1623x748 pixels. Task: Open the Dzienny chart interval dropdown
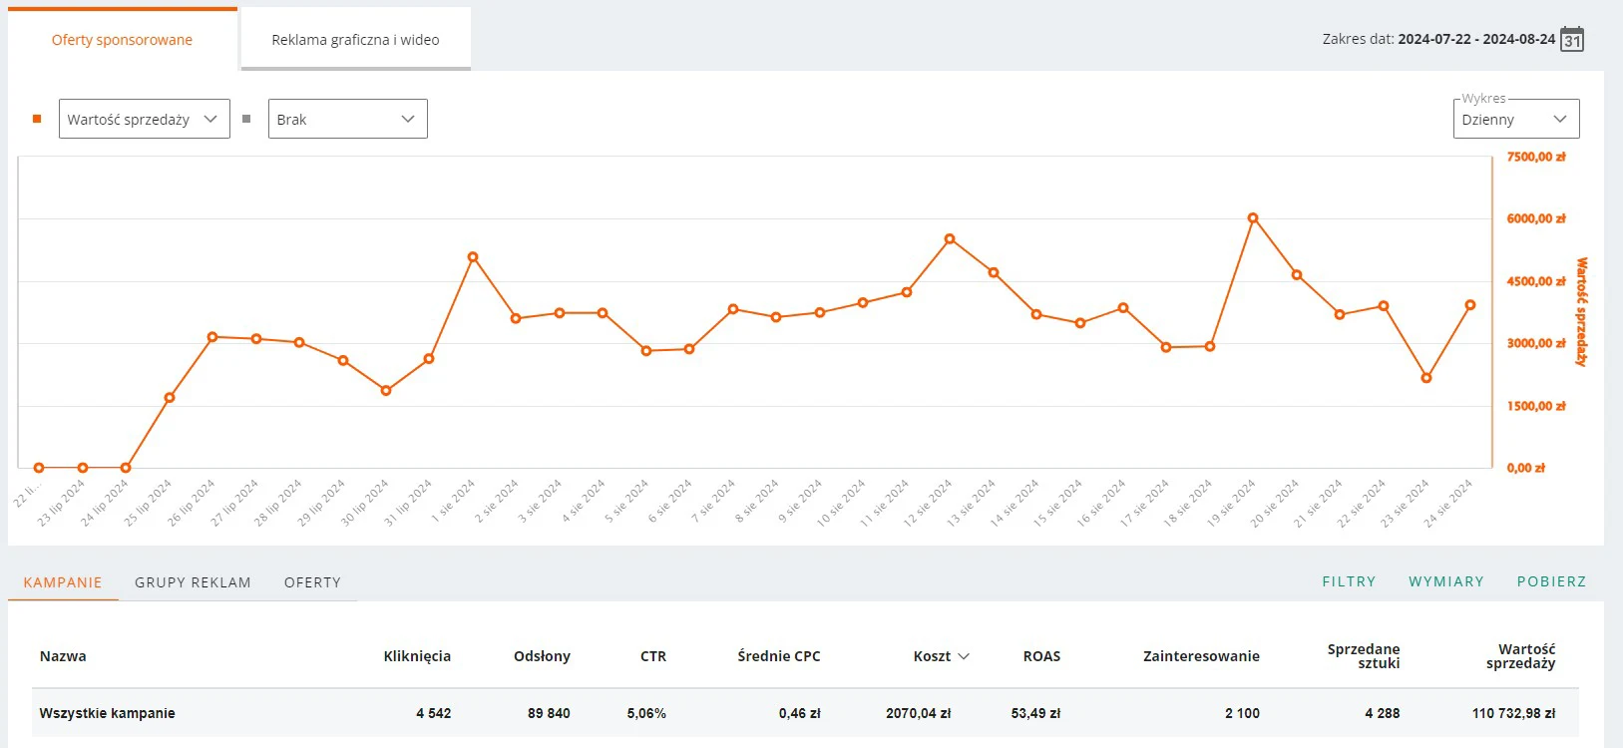tap(1514, 119)
